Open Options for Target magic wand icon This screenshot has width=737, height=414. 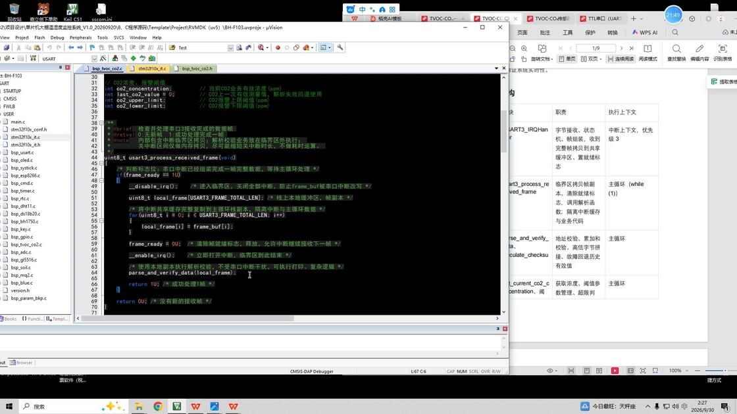(x=103, y=58)
